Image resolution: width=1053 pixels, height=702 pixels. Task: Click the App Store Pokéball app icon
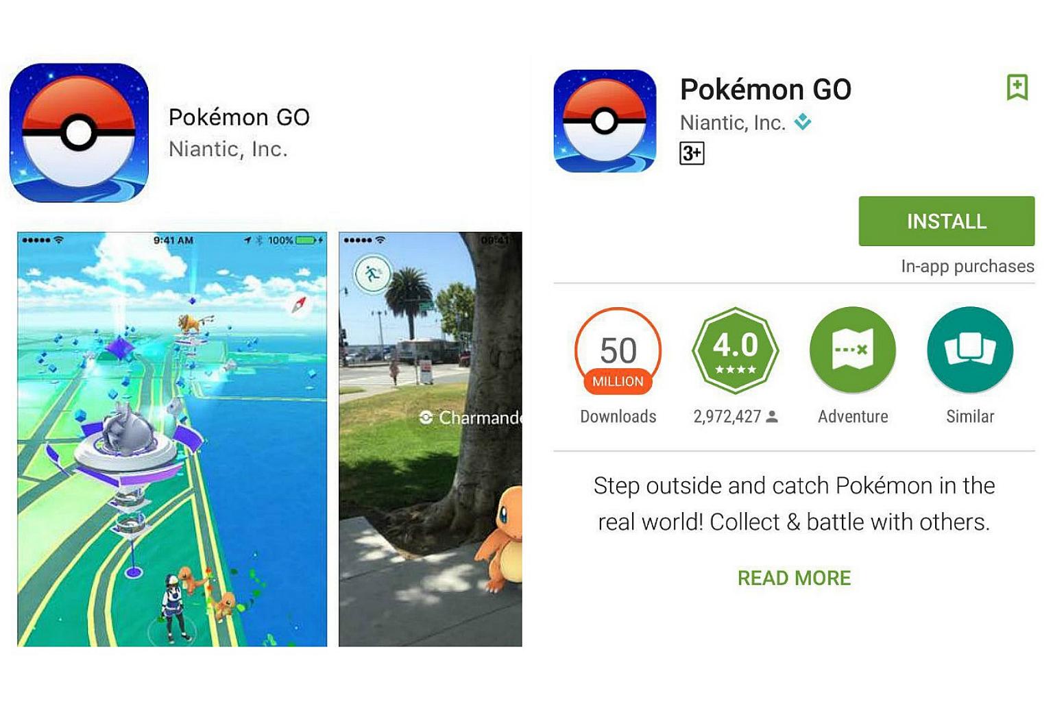(79, 133)
